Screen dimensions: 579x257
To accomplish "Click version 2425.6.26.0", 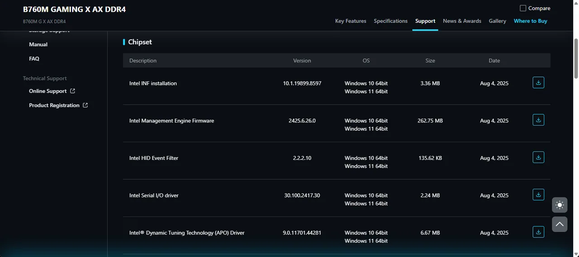I will click(302, 121).
